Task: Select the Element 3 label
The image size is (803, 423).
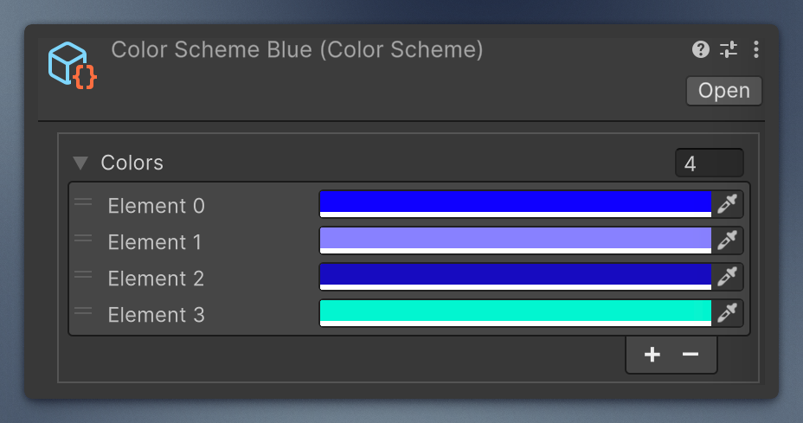Action: pos(156,315)
